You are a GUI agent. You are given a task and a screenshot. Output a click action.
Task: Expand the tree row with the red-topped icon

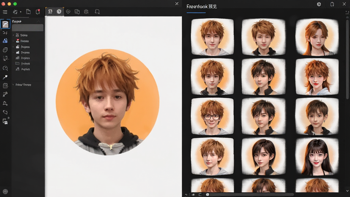point(13,41)
